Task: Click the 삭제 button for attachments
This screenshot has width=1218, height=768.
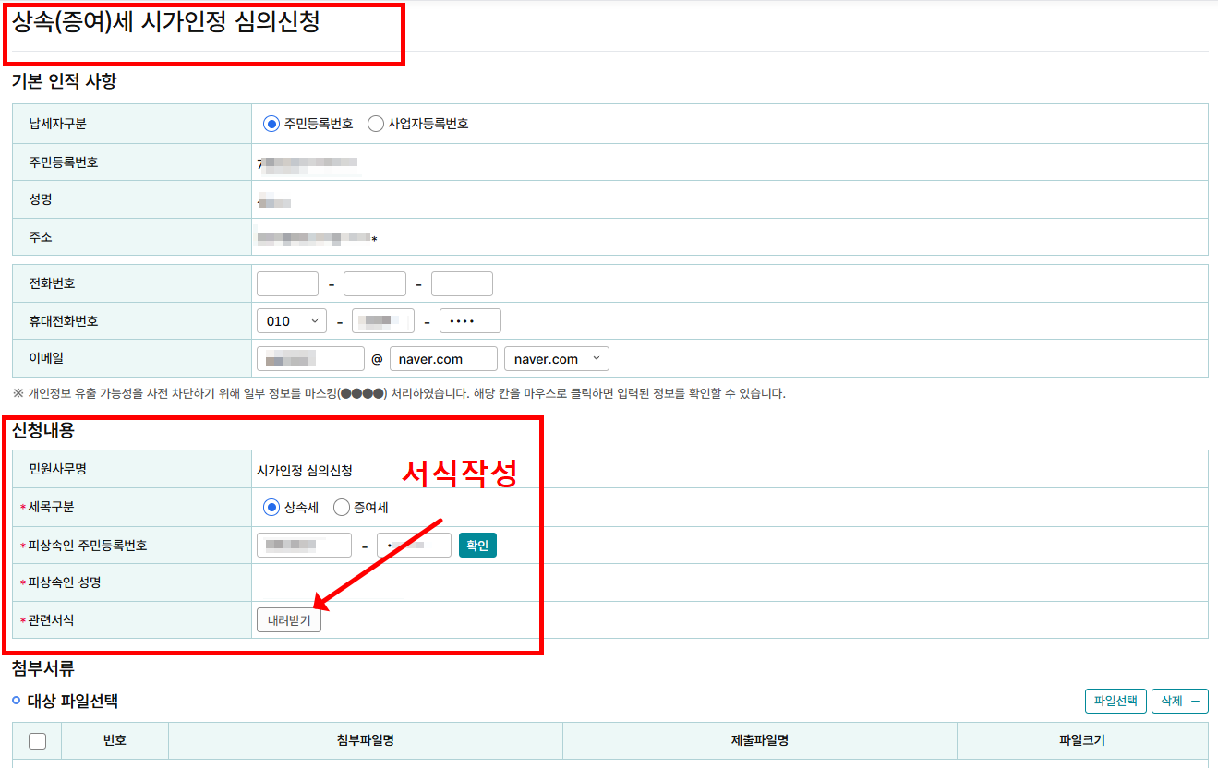Action: coord(1180,702)
